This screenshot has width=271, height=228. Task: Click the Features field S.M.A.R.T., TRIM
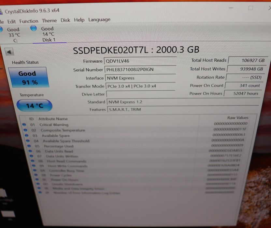click(x=183, y=109)
